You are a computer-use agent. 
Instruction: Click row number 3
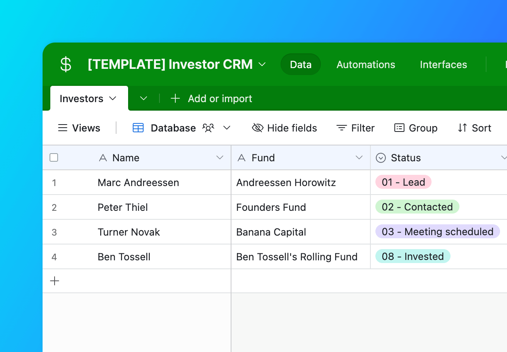(x=54, y=232)
